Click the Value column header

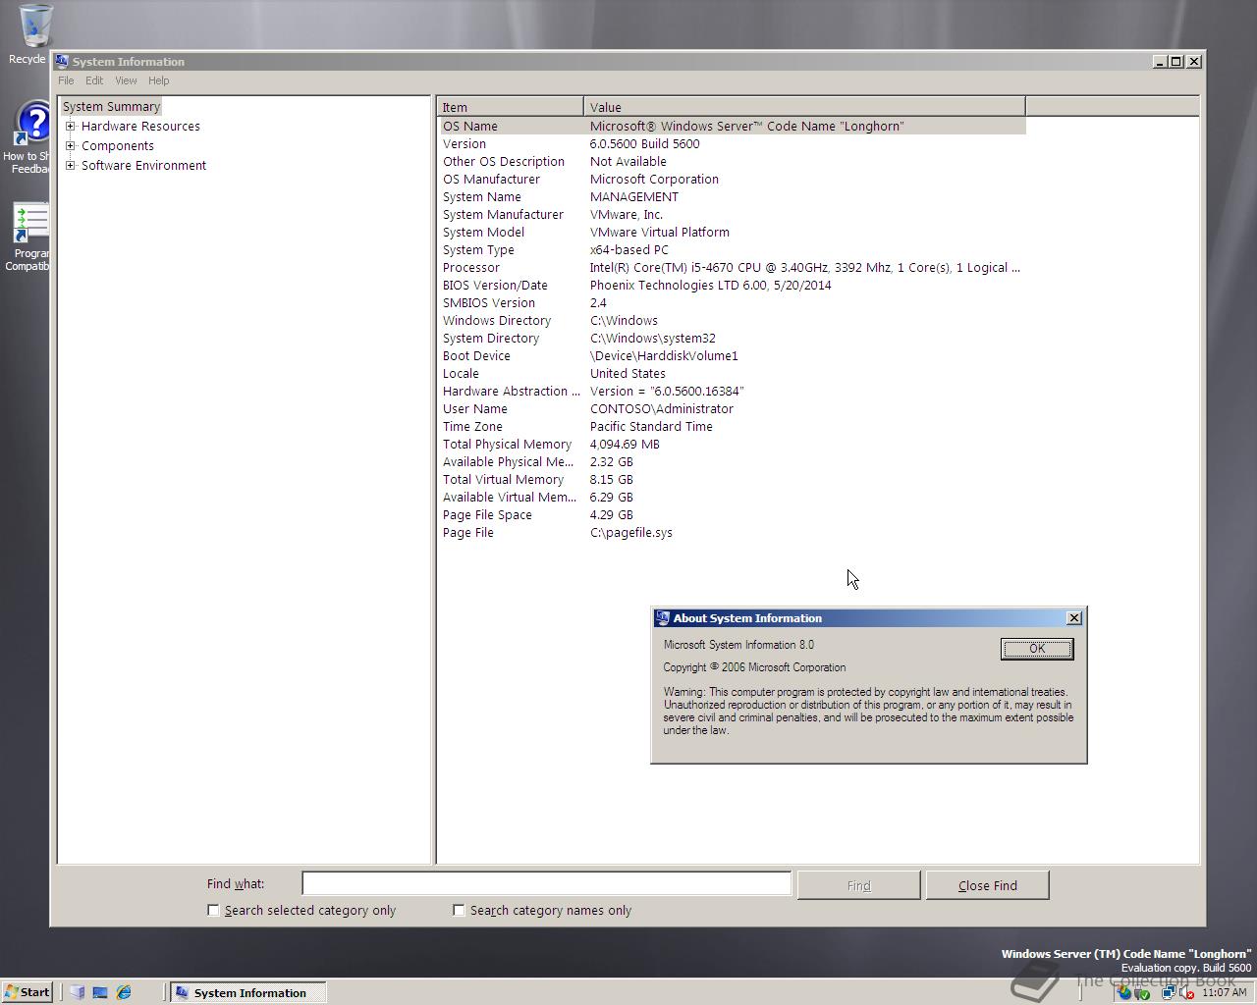click(x=804, y=107)
